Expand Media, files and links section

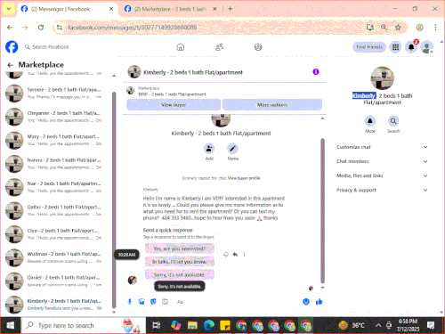pos(383,175)
